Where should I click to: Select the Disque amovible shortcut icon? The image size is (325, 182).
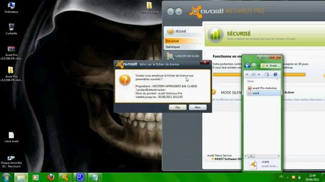tap(11, 162)
